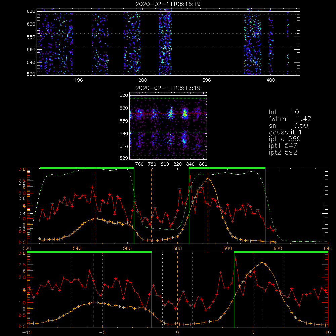Click x-axis label 760 under the middle image
The height and width of the screenshot is (336, 336).
[139, 164]
